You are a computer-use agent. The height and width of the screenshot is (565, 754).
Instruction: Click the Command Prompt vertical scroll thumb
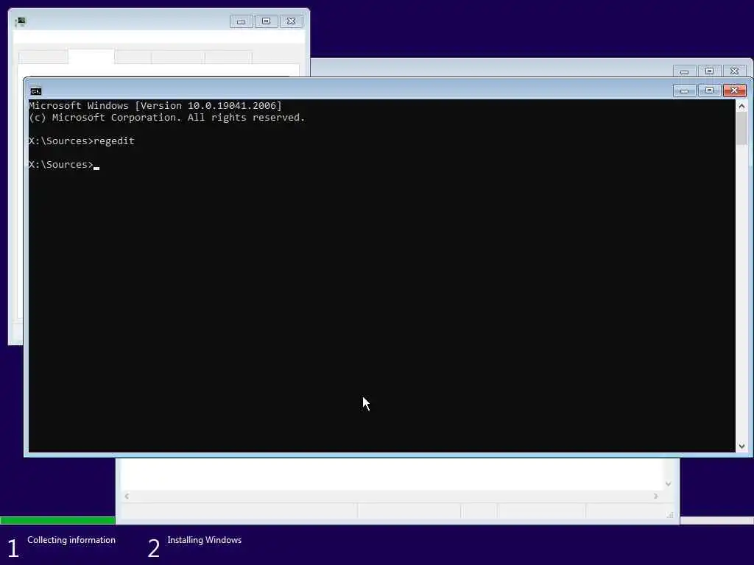(x=741, y=128)
